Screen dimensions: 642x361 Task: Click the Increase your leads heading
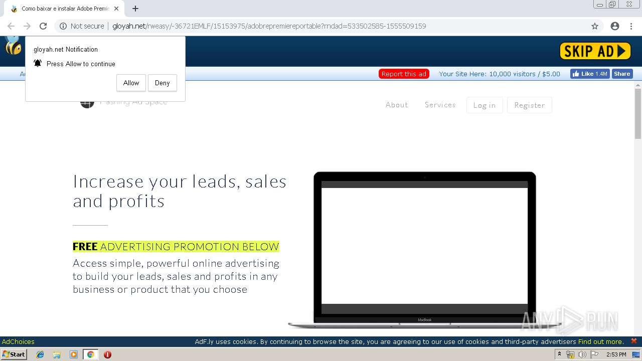[x=180, y=191]
